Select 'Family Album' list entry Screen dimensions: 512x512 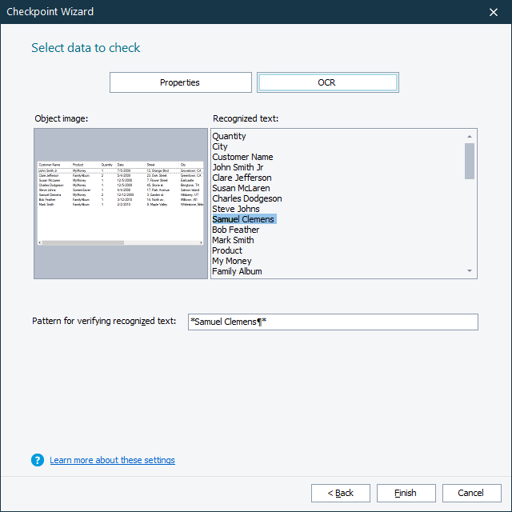(x=237, y=272)
